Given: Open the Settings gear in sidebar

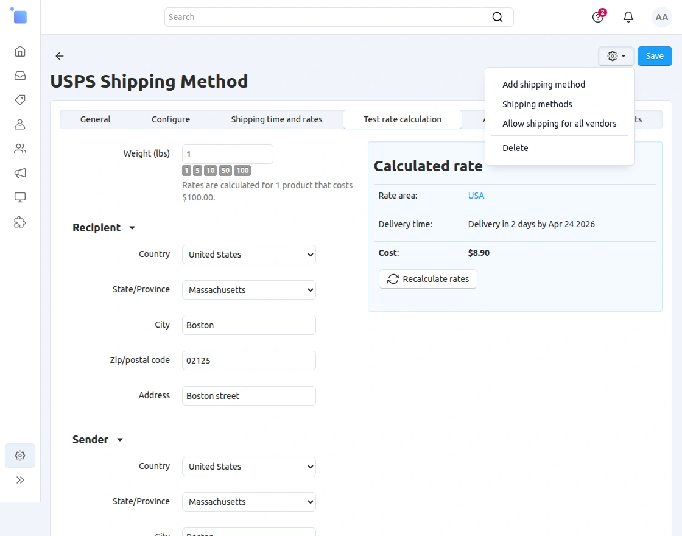Looking at the screenshot, I should click(x=20, y=456).
